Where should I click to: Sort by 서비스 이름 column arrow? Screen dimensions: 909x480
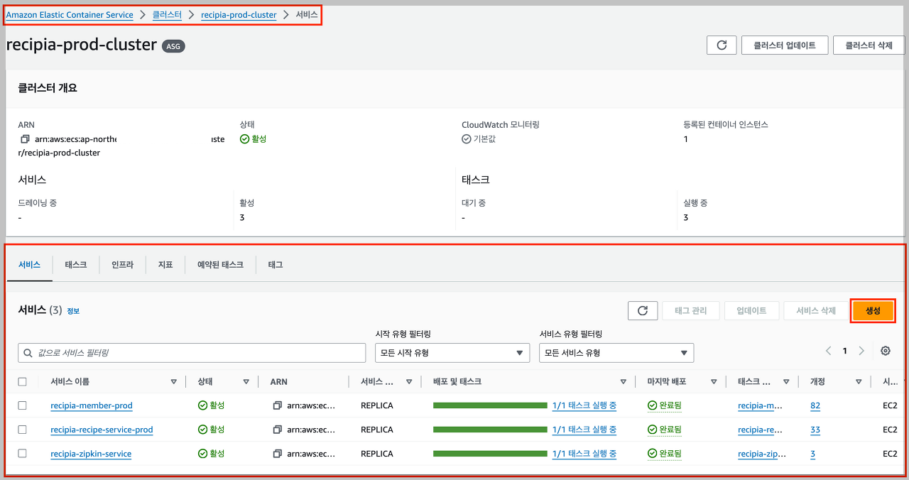[x=173, y=382]
